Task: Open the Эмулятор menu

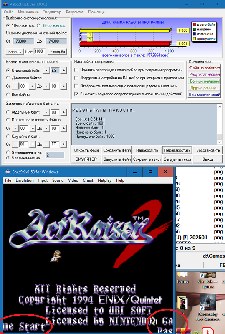Action: (x=52, y=12)
